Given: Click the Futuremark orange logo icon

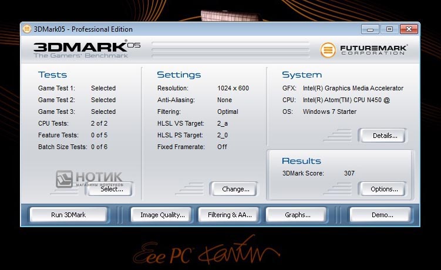Looking at the screenshot, I should 328,50.
